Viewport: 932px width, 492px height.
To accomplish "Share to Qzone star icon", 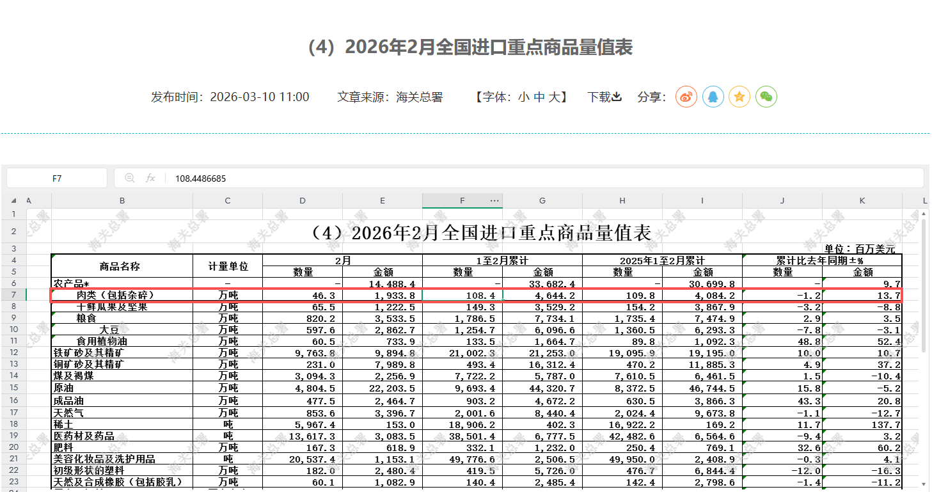I will (x=739, y=97).
